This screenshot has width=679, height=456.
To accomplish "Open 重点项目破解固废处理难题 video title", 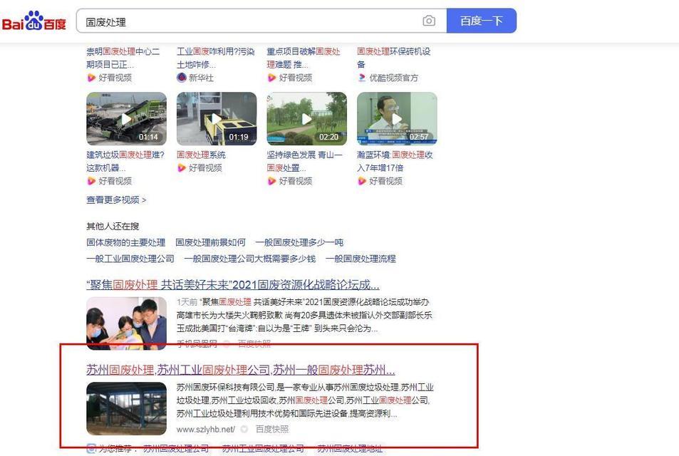I will point(304,58).
